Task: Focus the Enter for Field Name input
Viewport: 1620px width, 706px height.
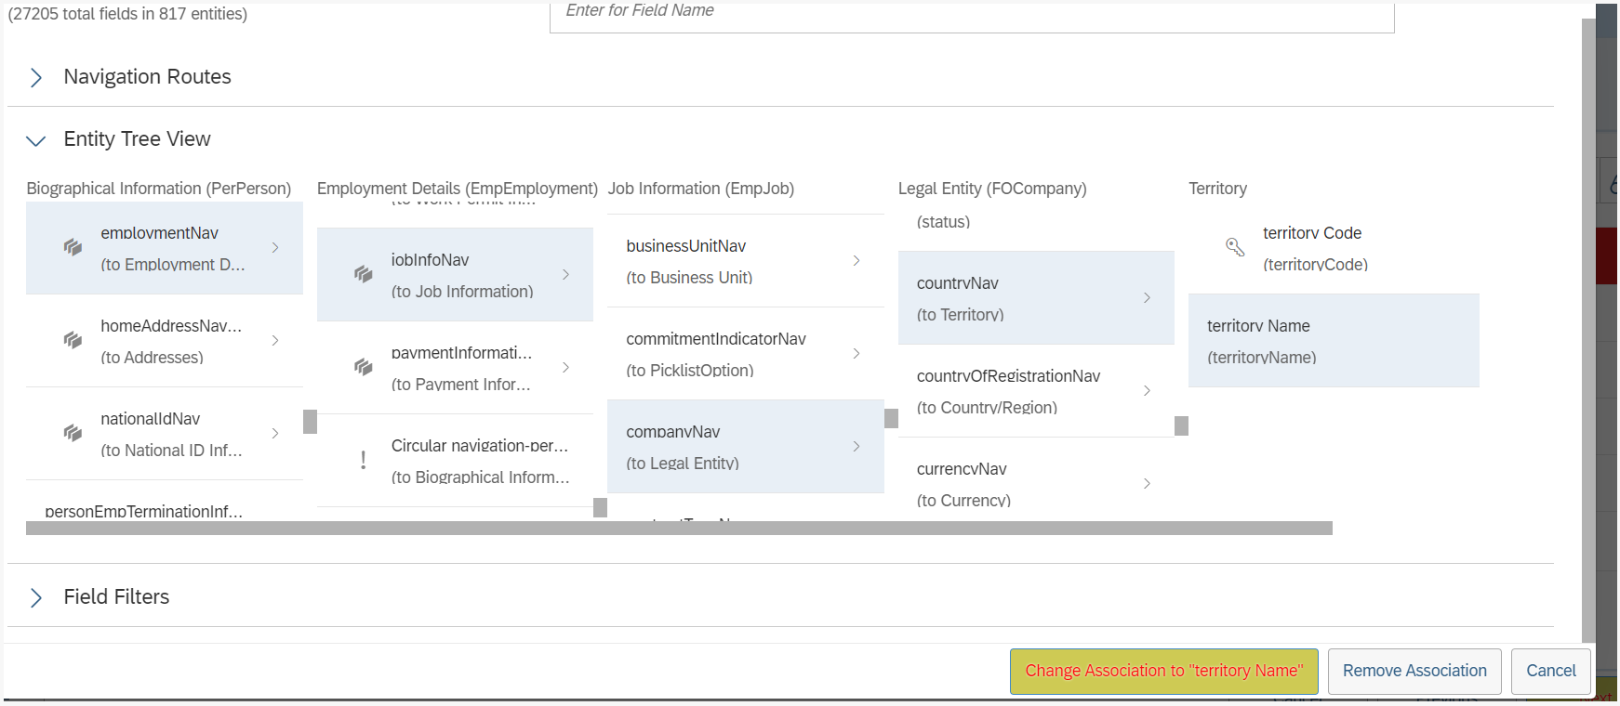Action: click(x=972, y=16)
